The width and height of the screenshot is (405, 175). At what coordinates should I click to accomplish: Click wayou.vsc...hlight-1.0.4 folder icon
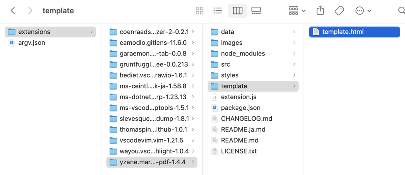(113, 151)
